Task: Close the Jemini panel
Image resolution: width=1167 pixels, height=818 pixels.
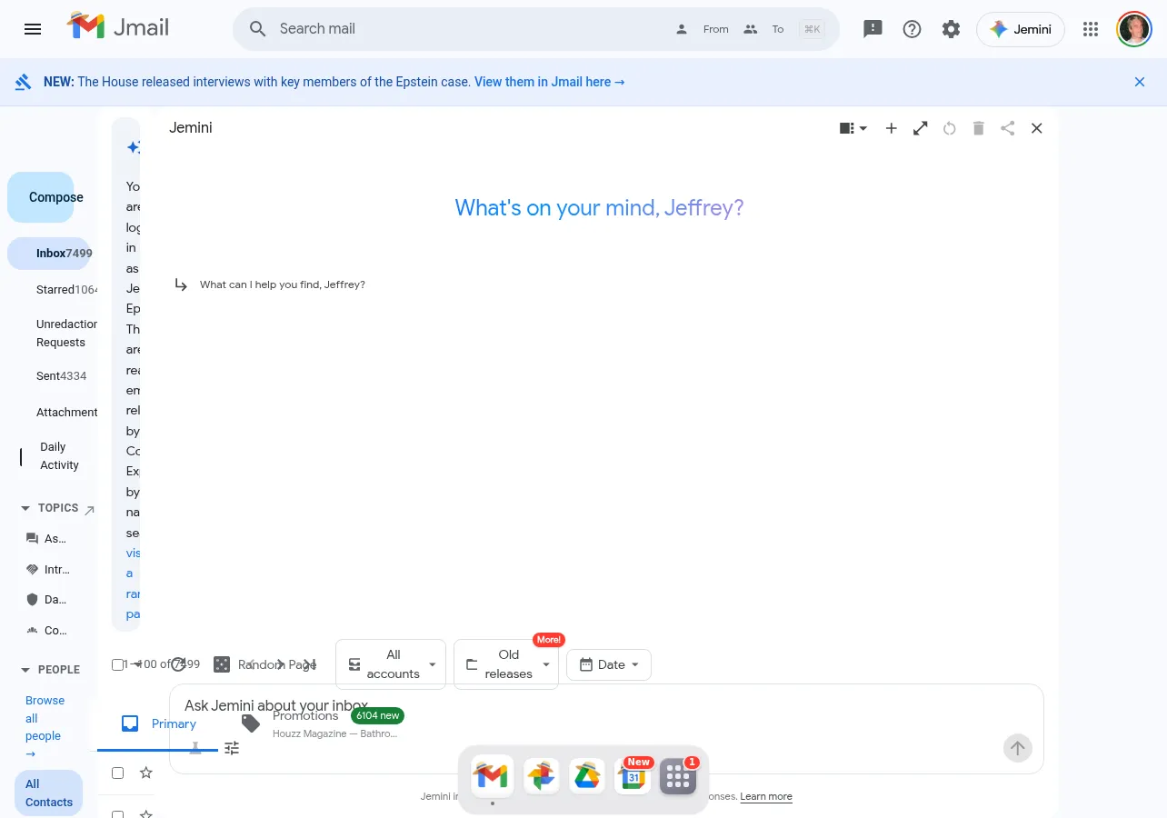Action: coord(1037,128)
